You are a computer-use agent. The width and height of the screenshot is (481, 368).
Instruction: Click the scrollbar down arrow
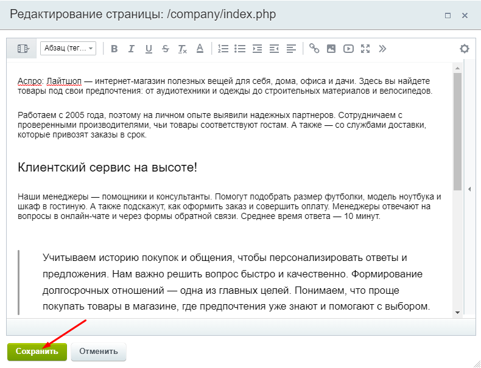tap(457, 313)
